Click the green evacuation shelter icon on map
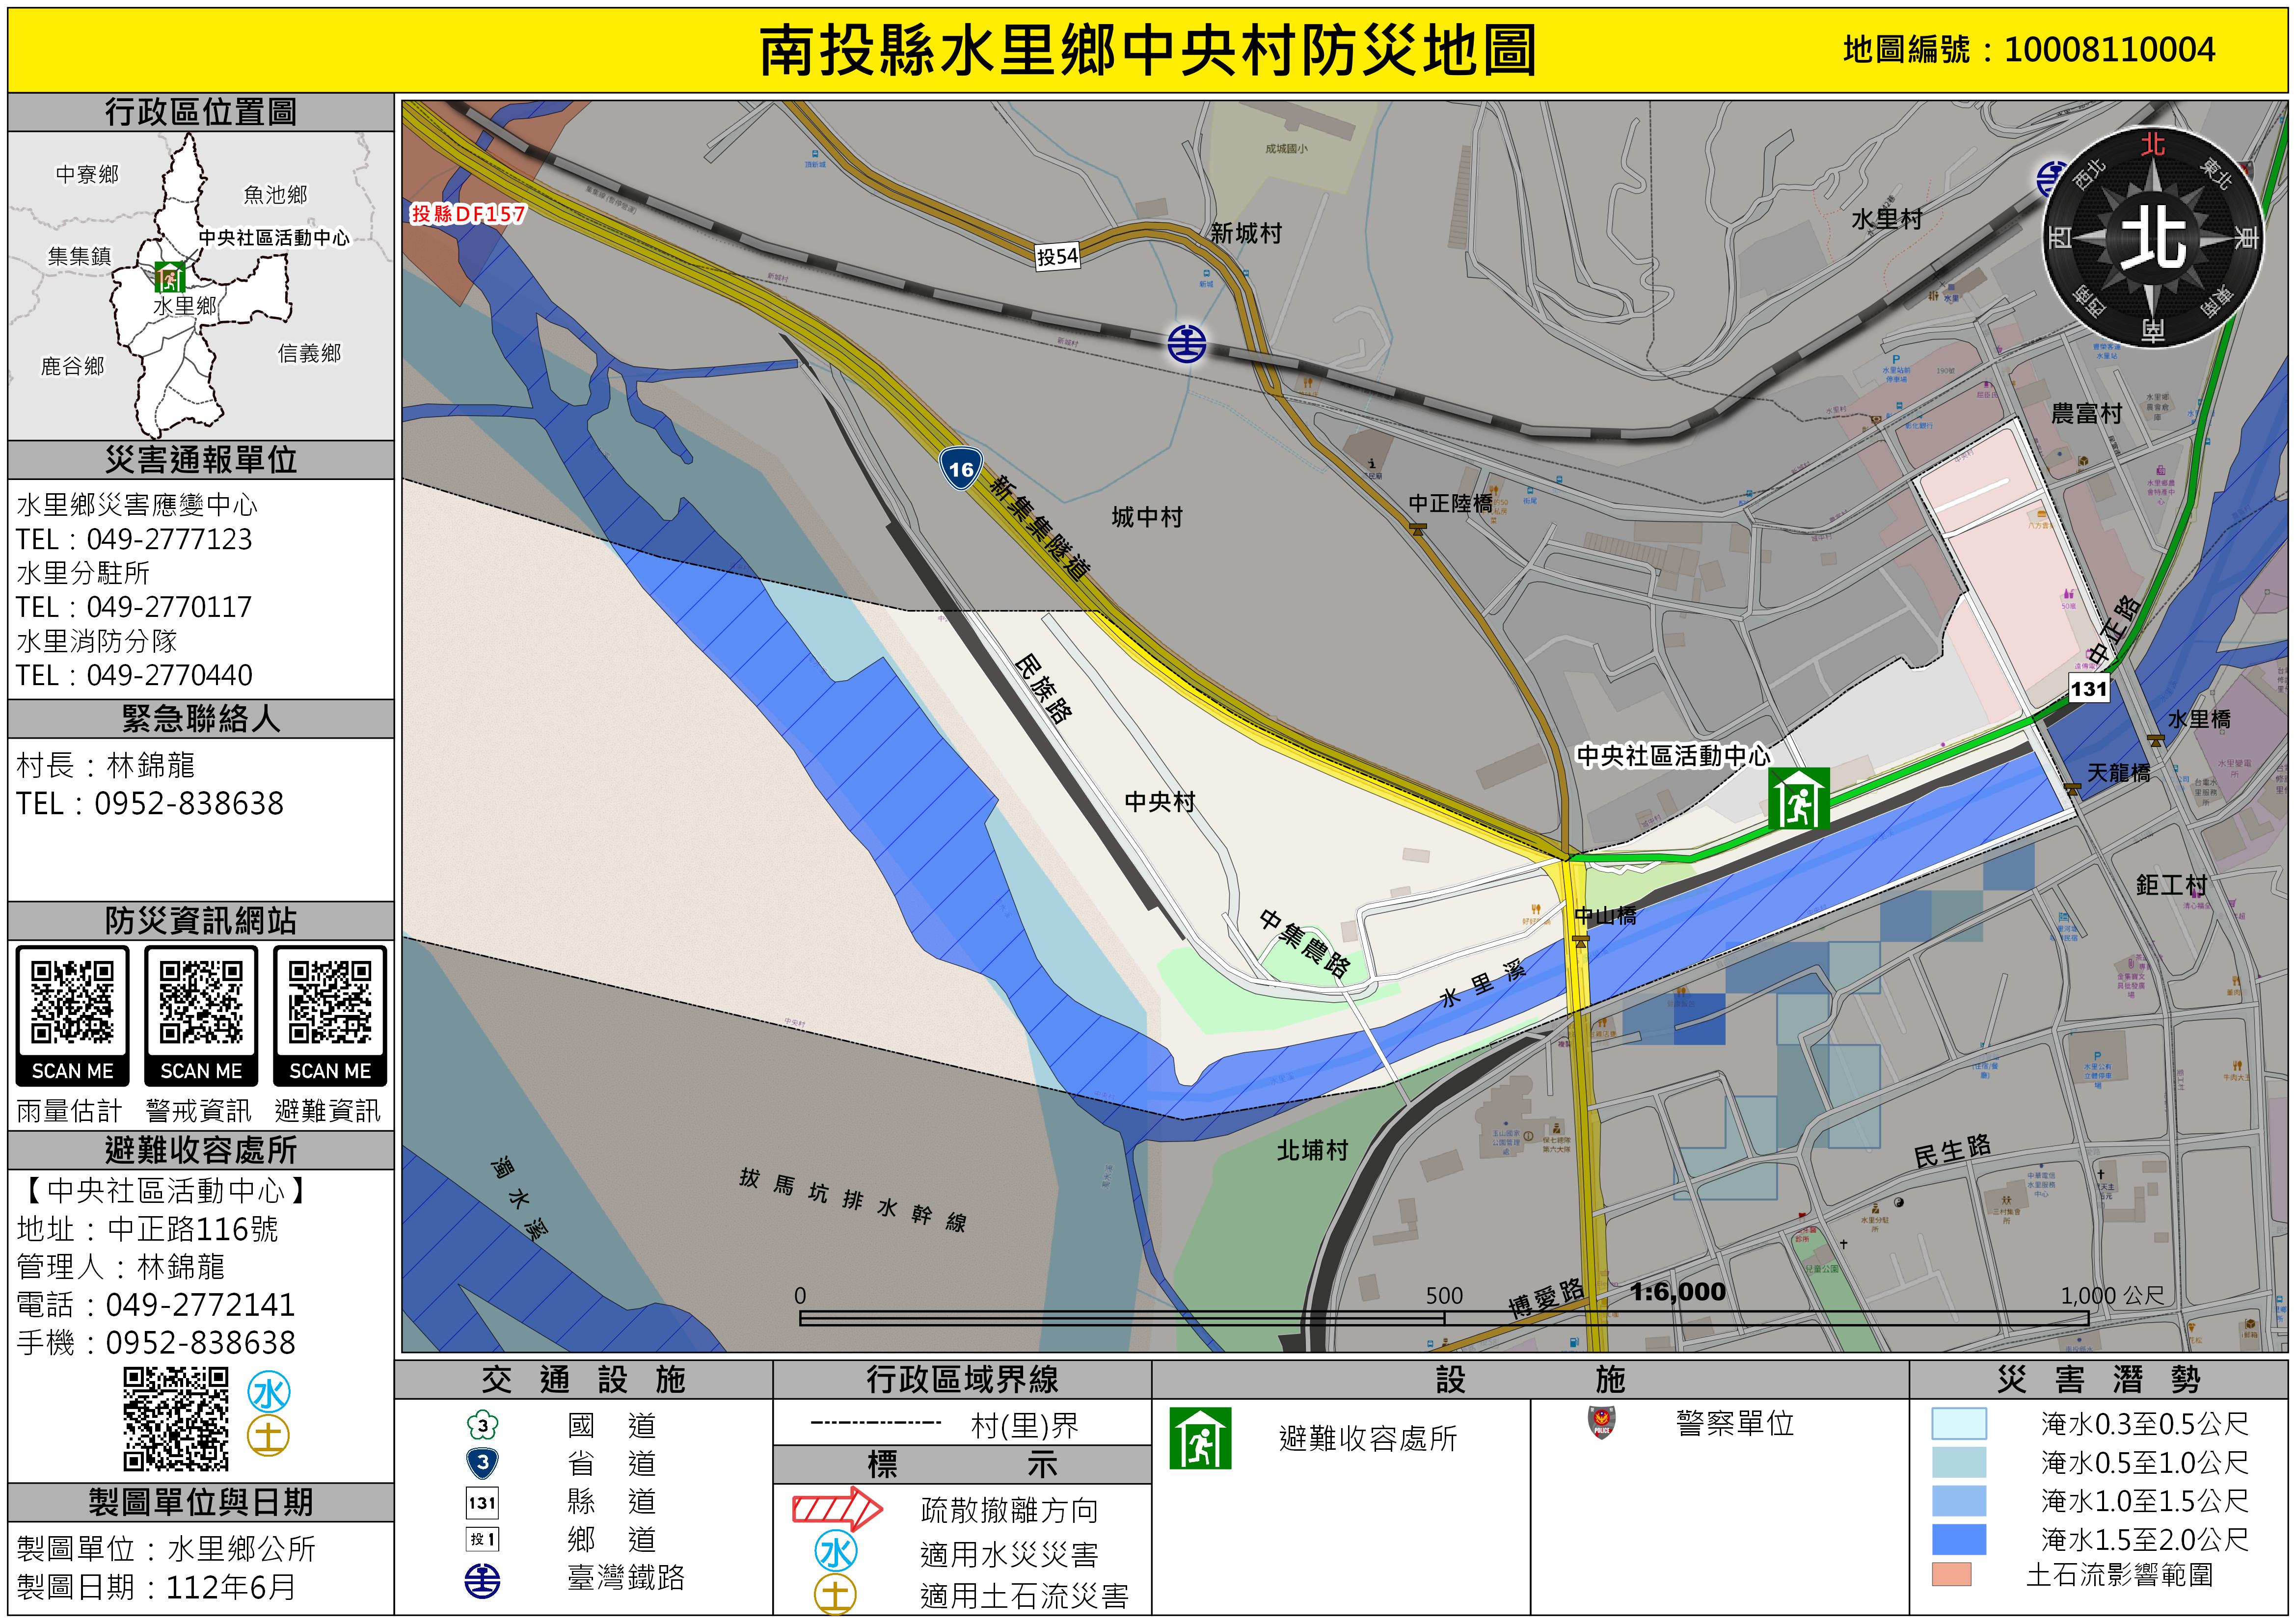Screen dimensions: 2296x1623 (1798, 798)
